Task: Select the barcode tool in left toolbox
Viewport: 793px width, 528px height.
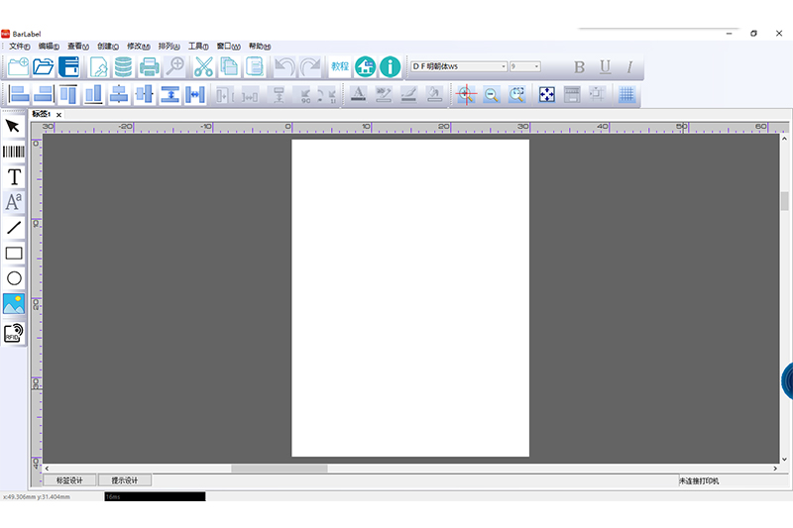Action: pyautogui.click(x=14, y=152)
